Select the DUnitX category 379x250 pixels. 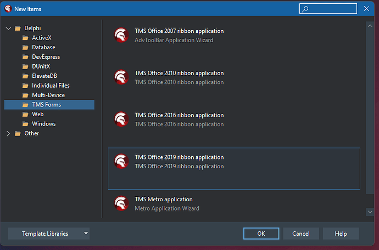click(x=41, y=66)
